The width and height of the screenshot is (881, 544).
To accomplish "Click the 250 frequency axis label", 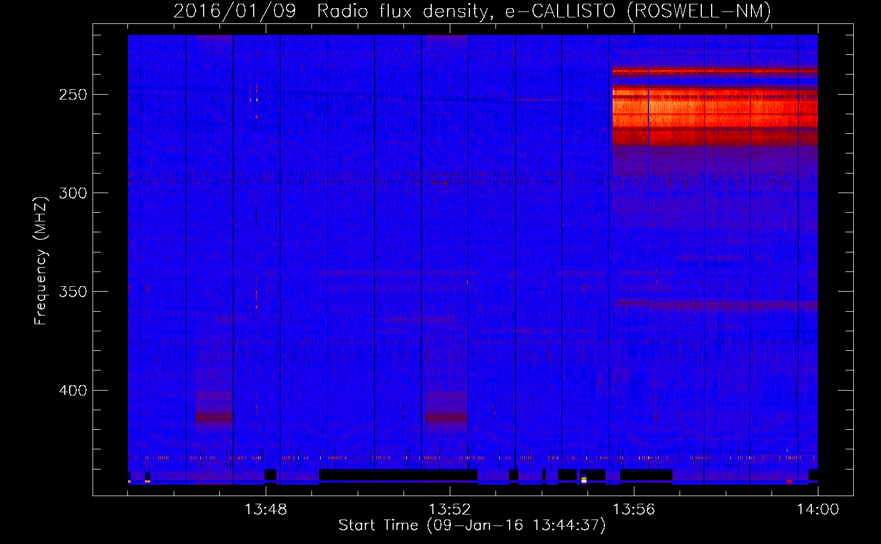I will 73,95.
